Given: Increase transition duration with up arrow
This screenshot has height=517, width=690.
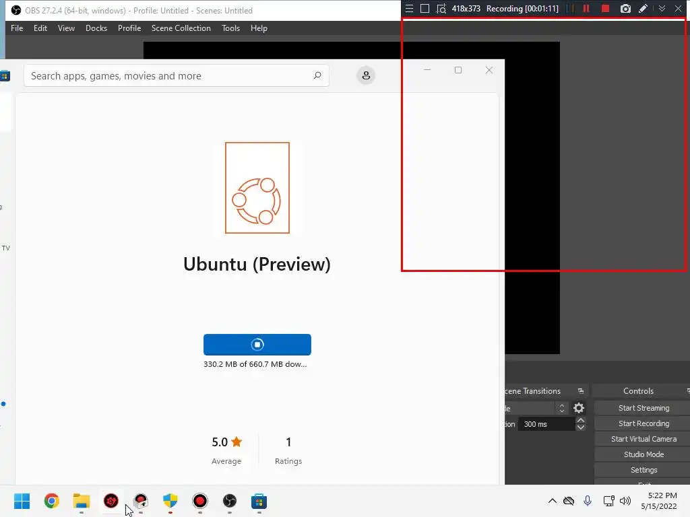Looking at the screenshot, I should (580, 420).
